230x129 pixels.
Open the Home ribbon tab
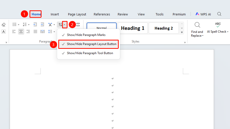36,14
